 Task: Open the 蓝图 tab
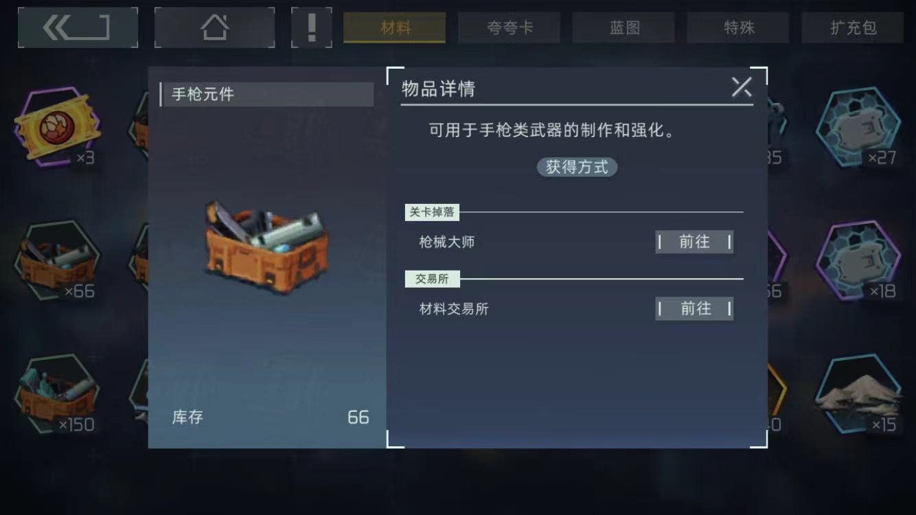pos(624,27)
